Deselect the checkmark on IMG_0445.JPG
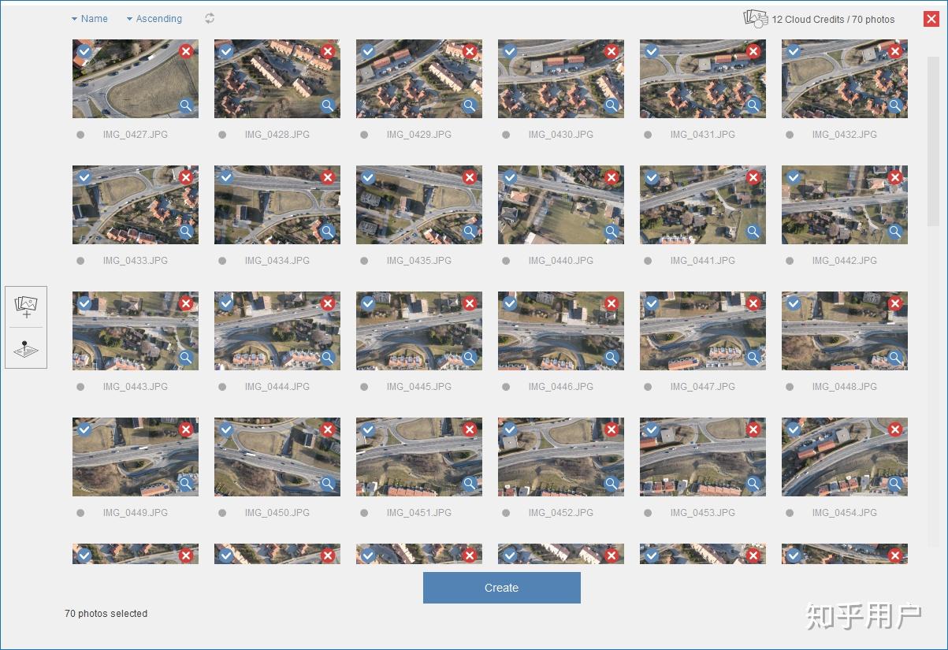The width and height of the screenshot is (948, 650). click(367, 303)
